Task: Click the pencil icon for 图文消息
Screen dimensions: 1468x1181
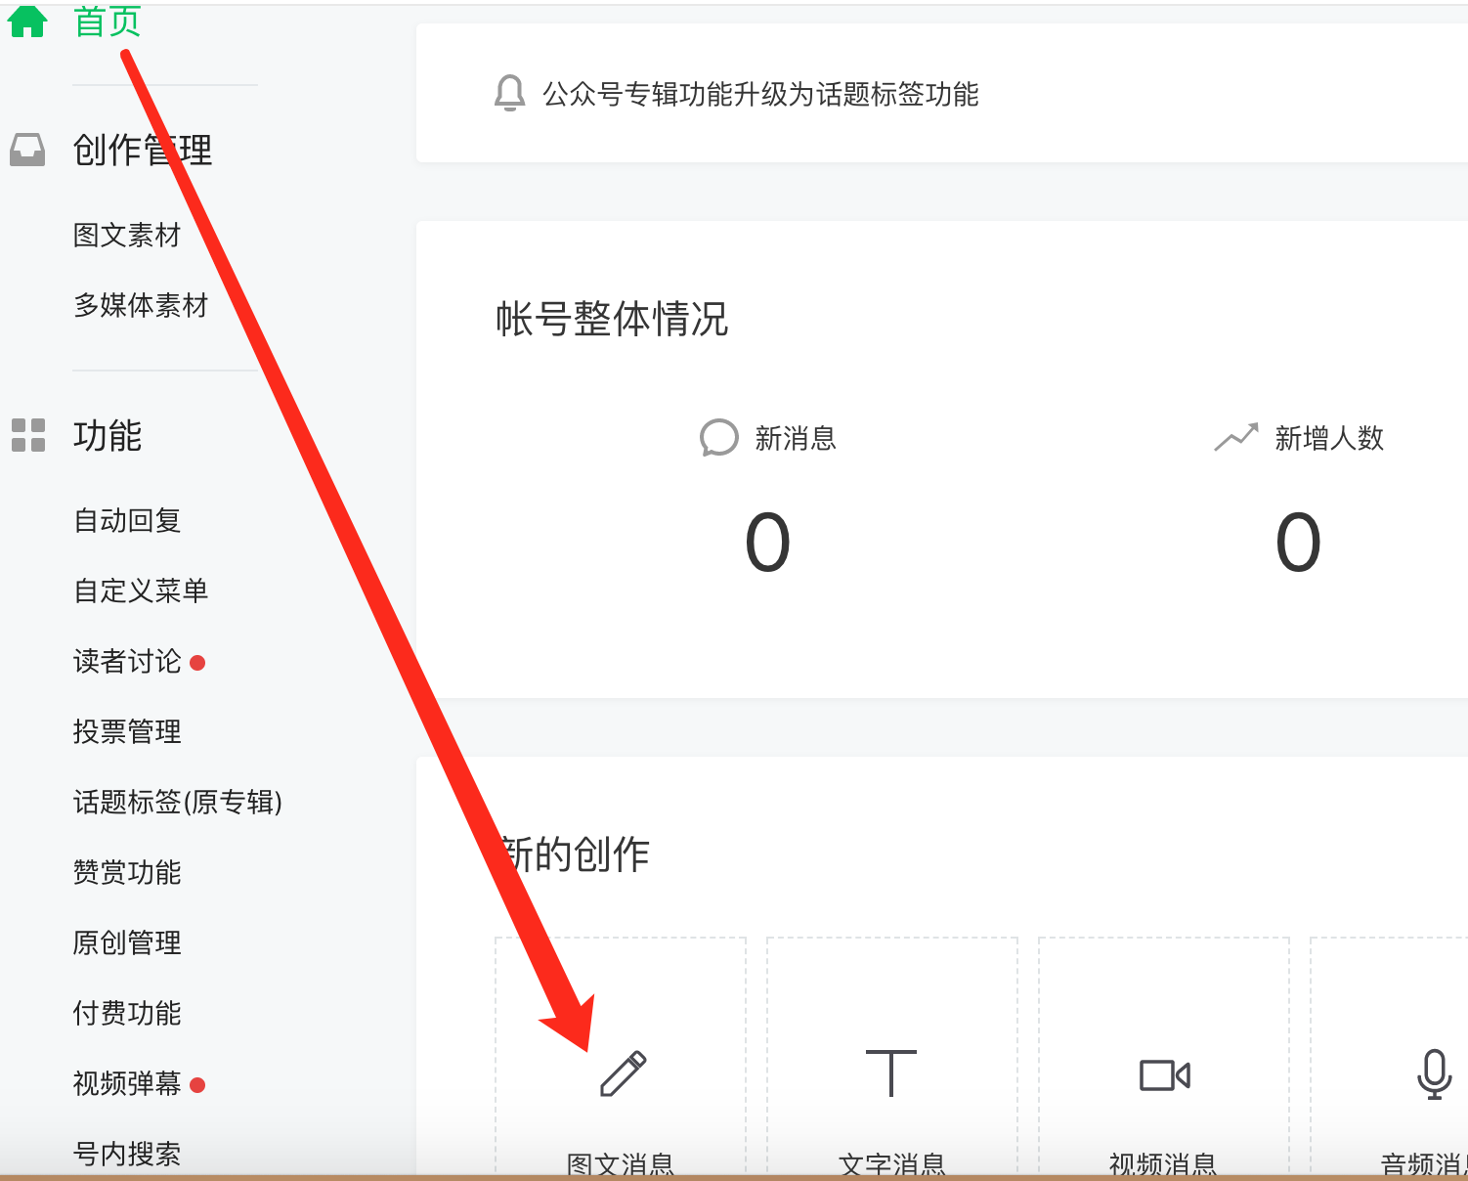Action: pos(623,1073)
